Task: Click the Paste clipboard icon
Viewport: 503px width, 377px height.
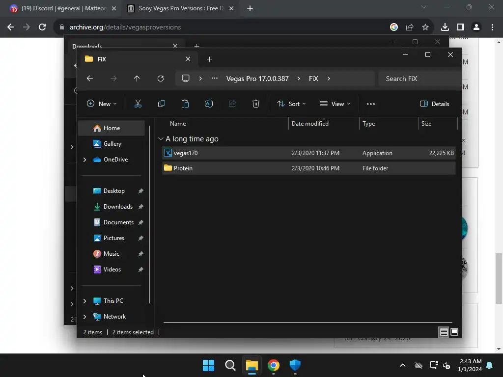Action: pyautogui.click(x=185, y=104)
